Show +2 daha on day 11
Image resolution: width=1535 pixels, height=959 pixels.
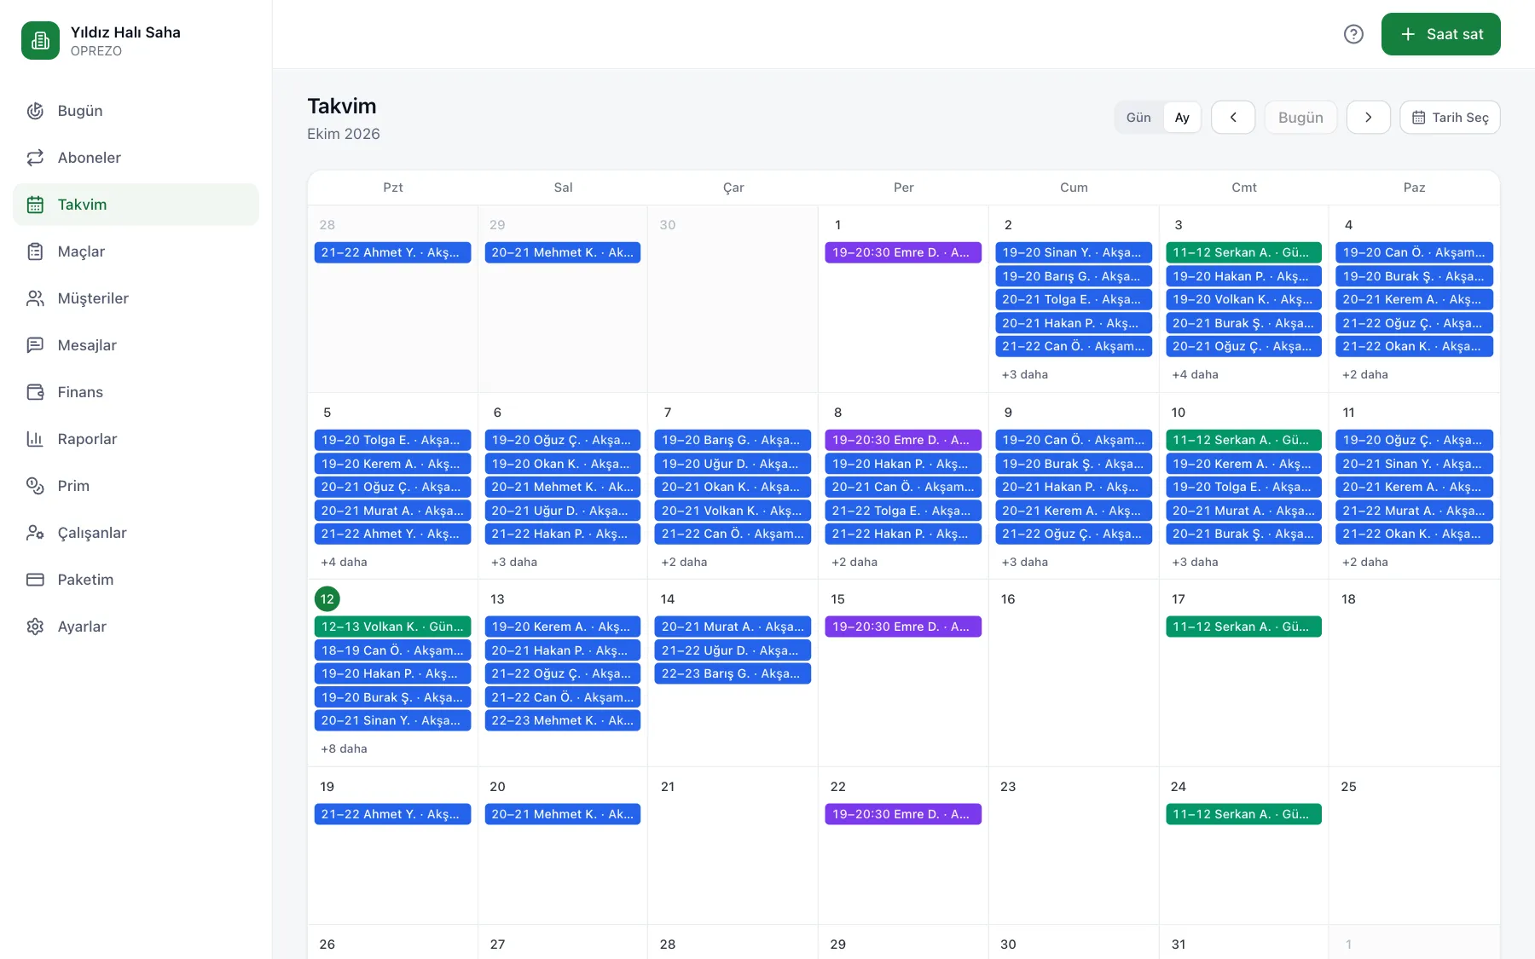click(x=1365, y=562)
